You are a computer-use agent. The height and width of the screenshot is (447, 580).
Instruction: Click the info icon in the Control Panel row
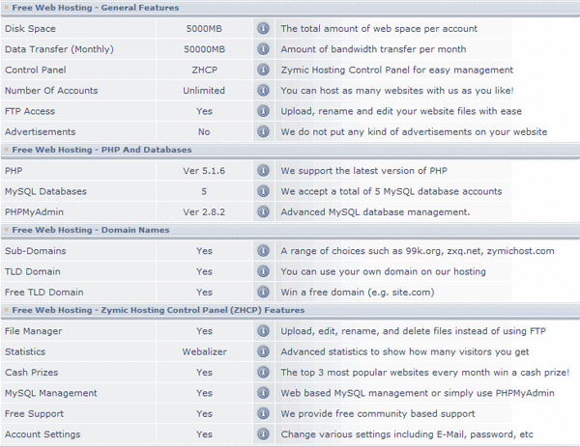[263, 70]
